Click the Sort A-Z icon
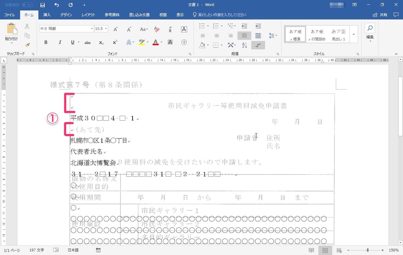Image resolution: width=403 pixels, height=255 pixels. (244, 45)
